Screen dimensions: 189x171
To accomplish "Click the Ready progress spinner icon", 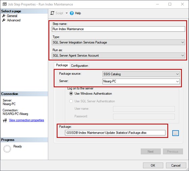I will [x=7, y=149].
